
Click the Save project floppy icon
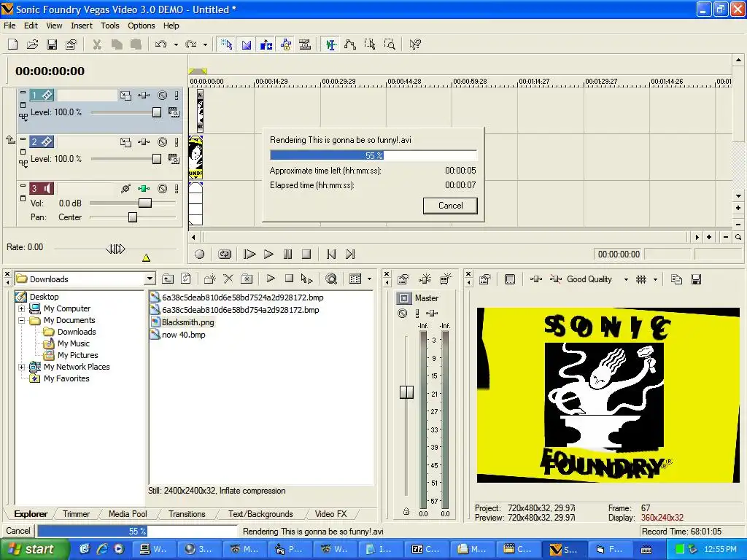(x=52, y=44)
